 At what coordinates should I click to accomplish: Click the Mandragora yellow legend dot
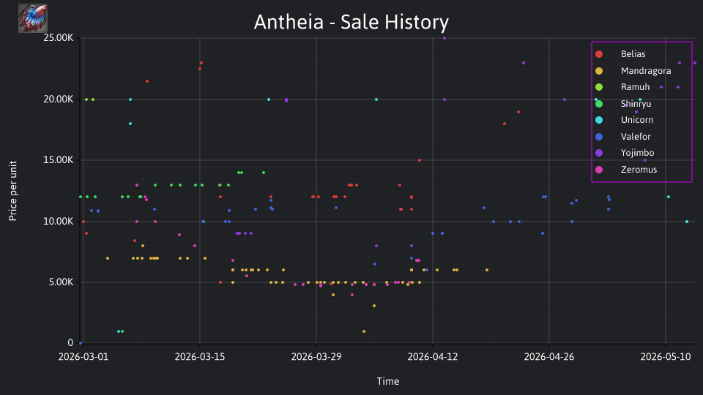click(x=599, y=71)
